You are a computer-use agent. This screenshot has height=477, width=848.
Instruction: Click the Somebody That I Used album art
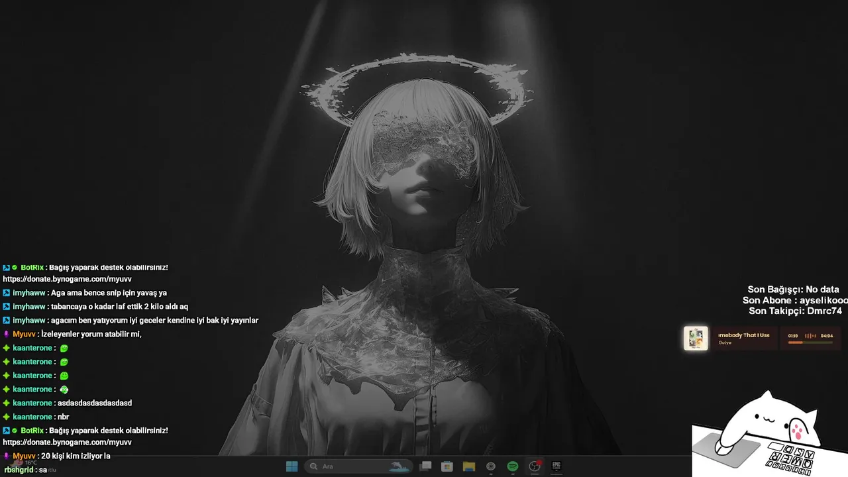696,339
